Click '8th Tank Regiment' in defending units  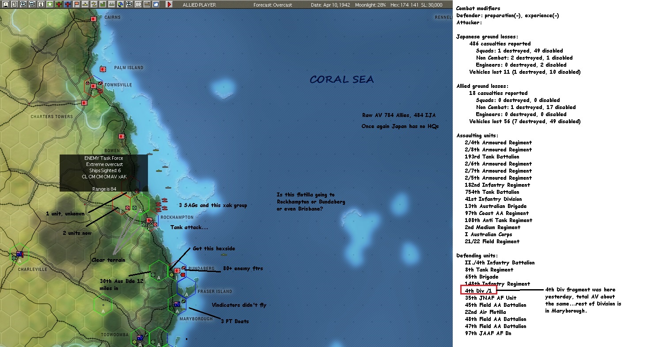(x=489, y=270)
